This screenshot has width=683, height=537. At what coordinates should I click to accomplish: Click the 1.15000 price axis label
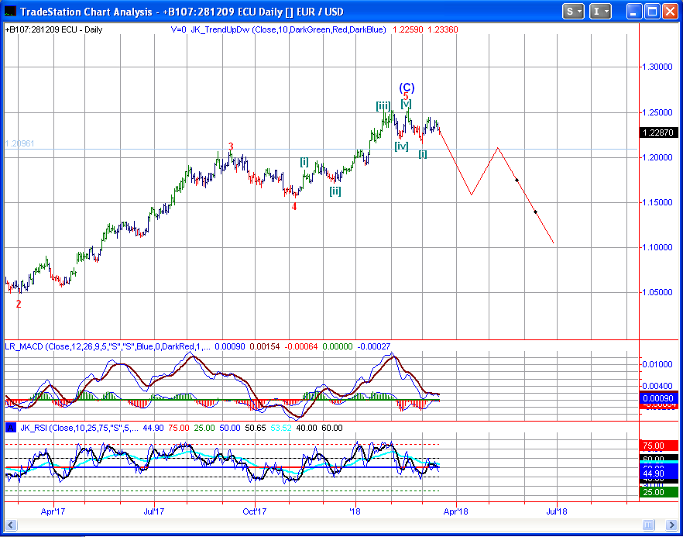(x=657, y=202)
